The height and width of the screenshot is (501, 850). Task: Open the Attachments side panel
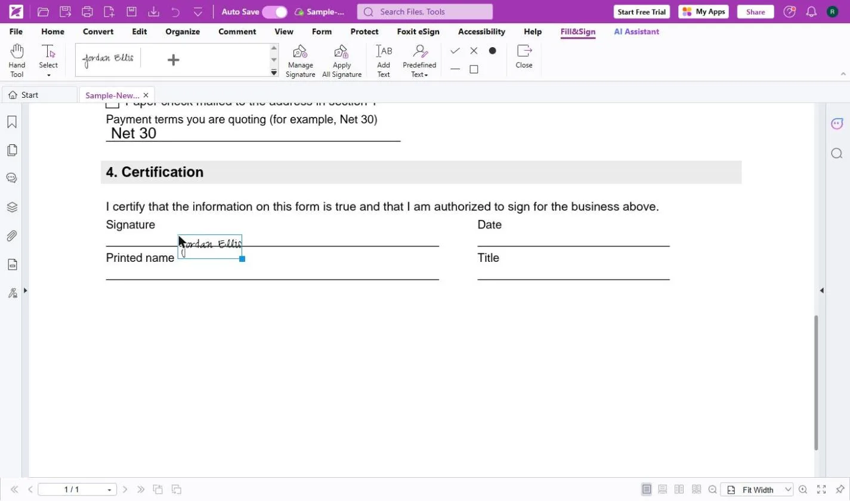coord(12,236)
